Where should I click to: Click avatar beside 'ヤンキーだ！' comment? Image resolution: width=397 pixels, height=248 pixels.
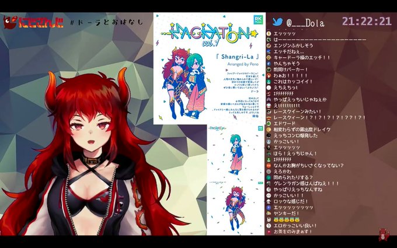tap(269, 214)
